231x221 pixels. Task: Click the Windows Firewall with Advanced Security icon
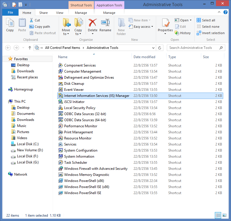coord(60,169)
